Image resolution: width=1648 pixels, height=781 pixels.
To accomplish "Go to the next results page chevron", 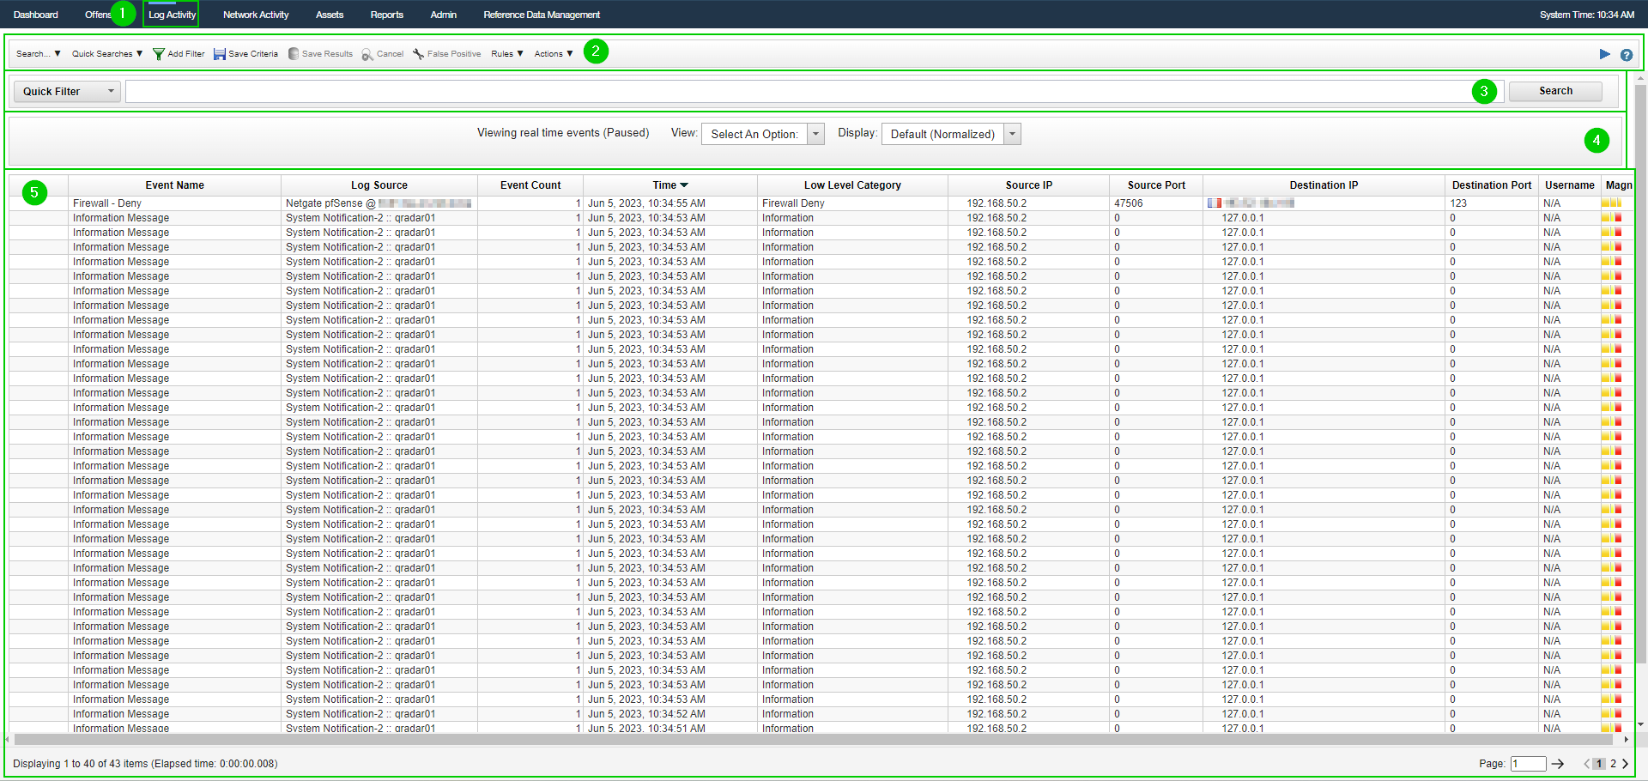I will pyautogui.click(x=1625, y=764).
